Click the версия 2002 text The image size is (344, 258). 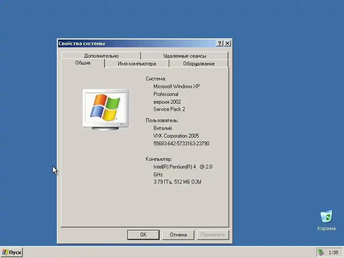point(167,102)
